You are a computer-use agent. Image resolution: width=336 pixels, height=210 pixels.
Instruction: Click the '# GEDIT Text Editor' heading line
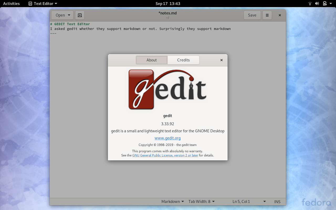tap(70, 24)
